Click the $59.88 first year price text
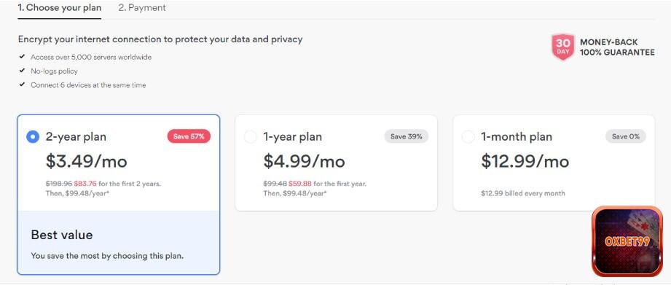The width and height of the screenshot is (671, 285). (x=300, y=184)
